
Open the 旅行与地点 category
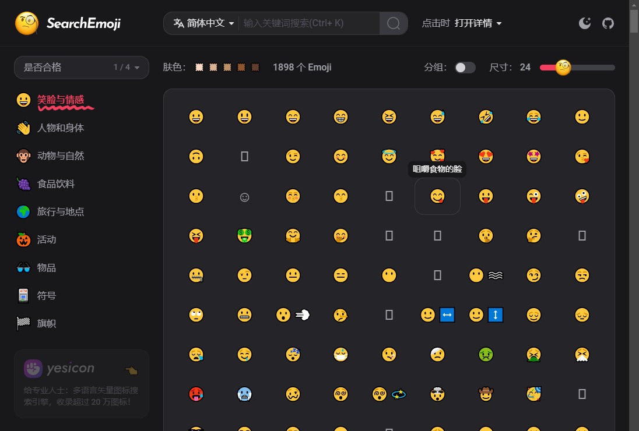(50, 211)
